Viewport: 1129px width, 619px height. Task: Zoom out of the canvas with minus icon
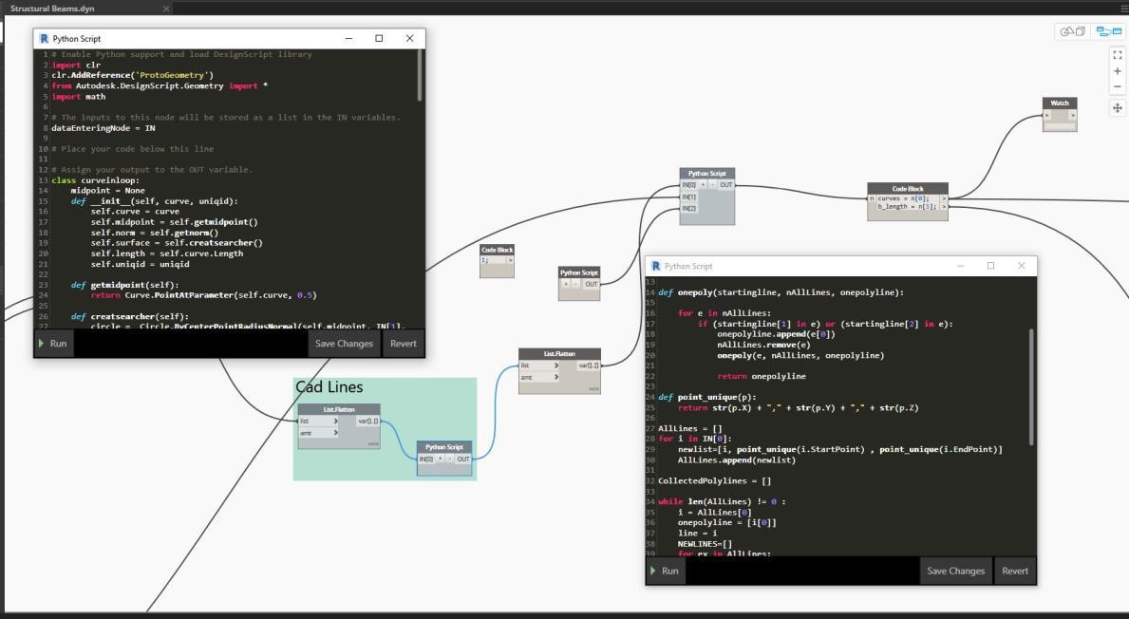pyautogui.click(x=1118, y=87)
